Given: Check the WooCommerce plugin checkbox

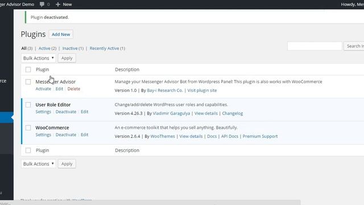Looking at the screenshot, I should (x=28, y=128).
